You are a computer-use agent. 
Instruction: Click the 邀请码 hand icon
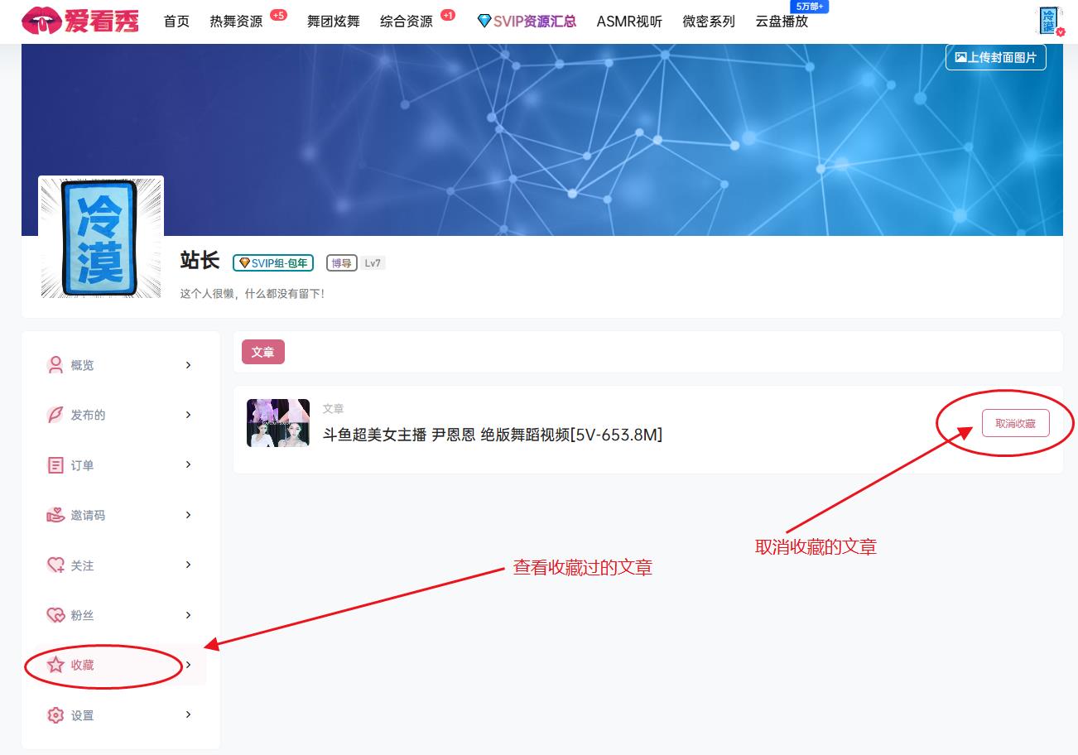tap(55, 515)
